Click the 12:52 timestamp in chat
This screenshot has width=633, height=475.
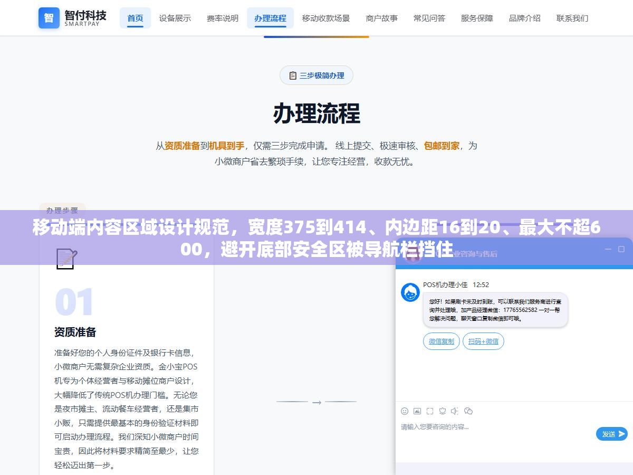pyautogui.click(x=481, y=284)
